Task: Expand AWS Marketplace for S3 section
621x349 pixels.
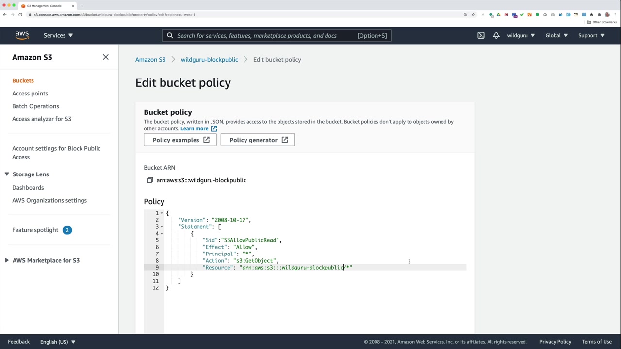Action: click(x=7, y=260)
